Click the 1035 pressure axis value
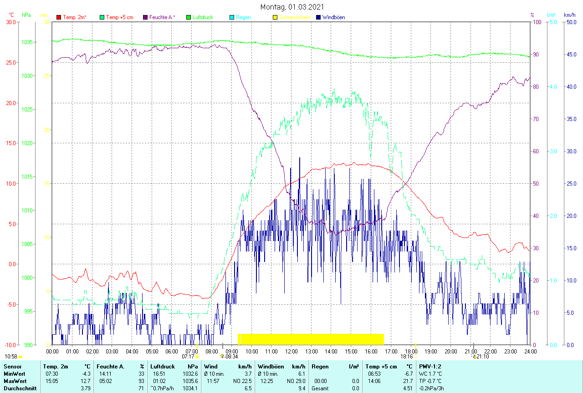 click(27, 42)
